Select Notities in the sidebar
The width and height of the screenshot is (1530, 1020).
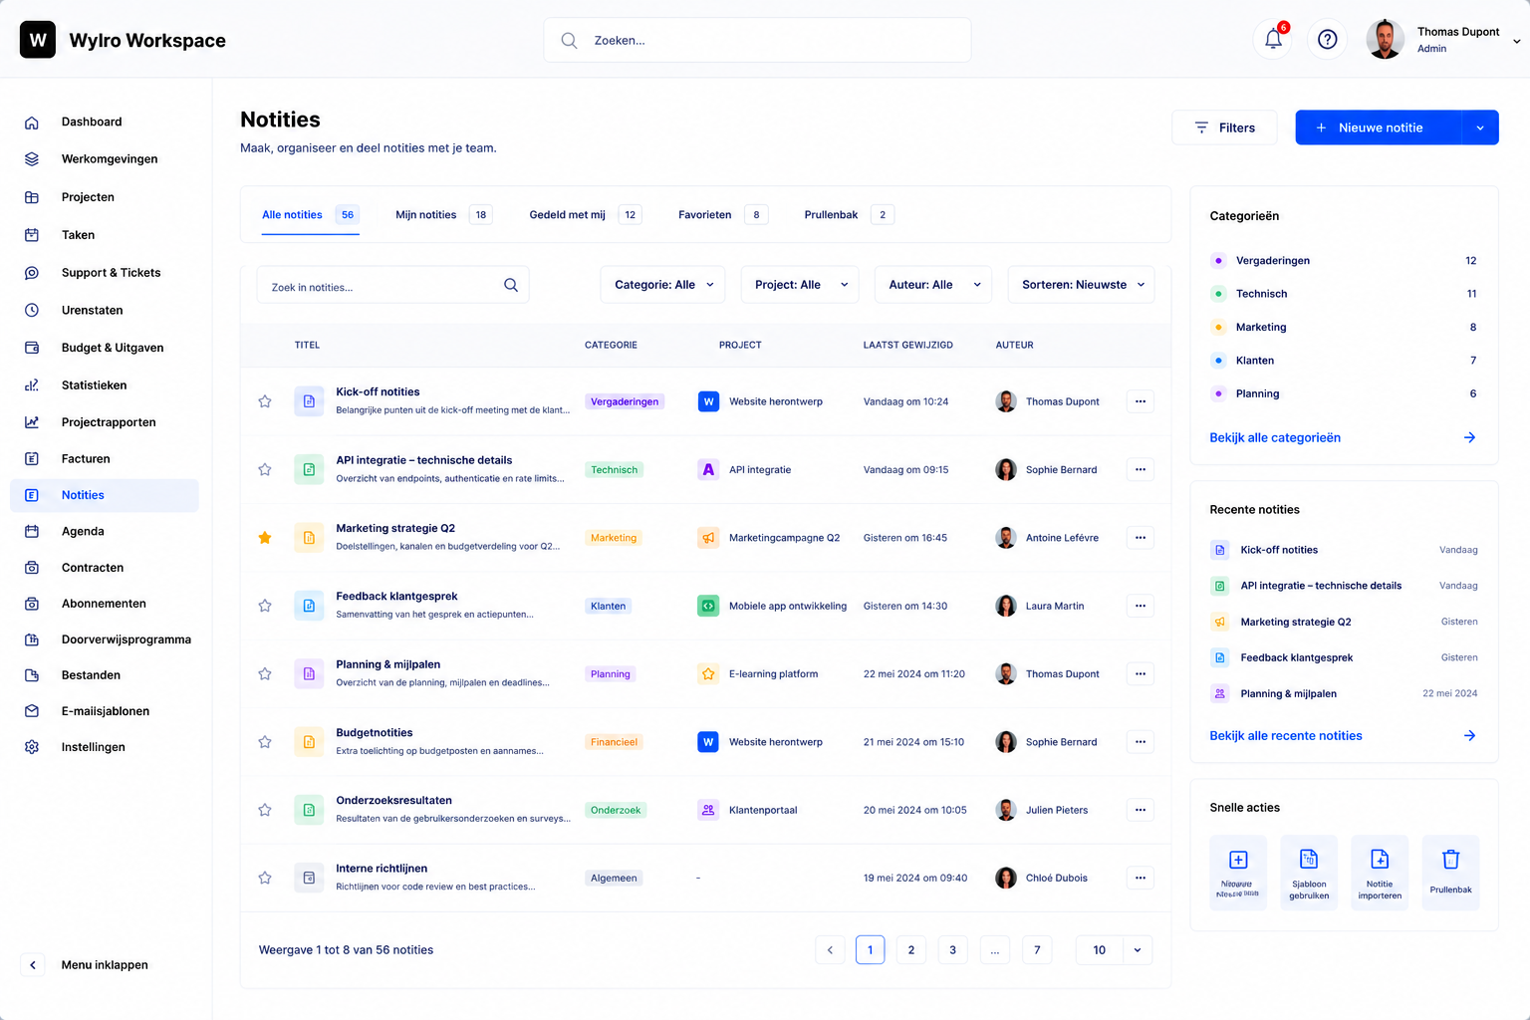pyautogui.click(x=105, y=495)
